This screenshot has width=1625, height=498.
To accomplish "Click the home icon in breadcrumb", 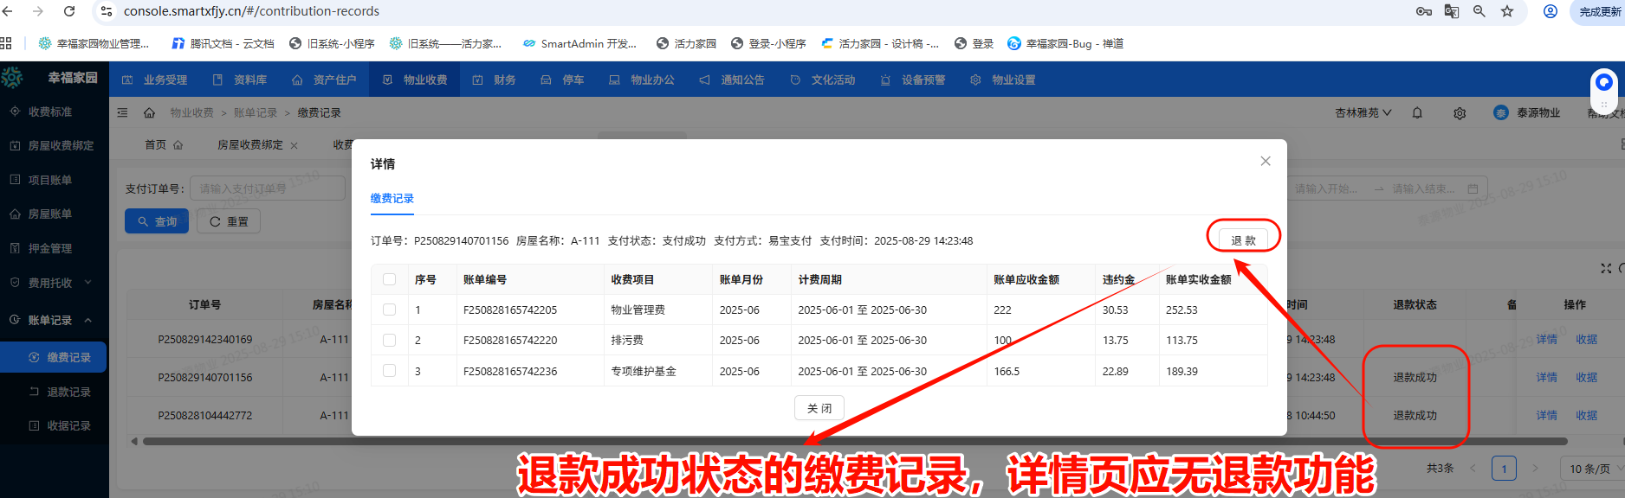I will 149,113.
